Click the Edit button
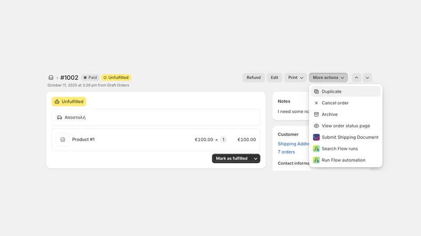 pyautogui.click(x=274, y=78)
